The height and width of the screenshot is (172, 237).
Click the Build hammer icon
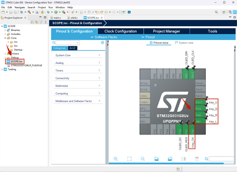point(29,12)
